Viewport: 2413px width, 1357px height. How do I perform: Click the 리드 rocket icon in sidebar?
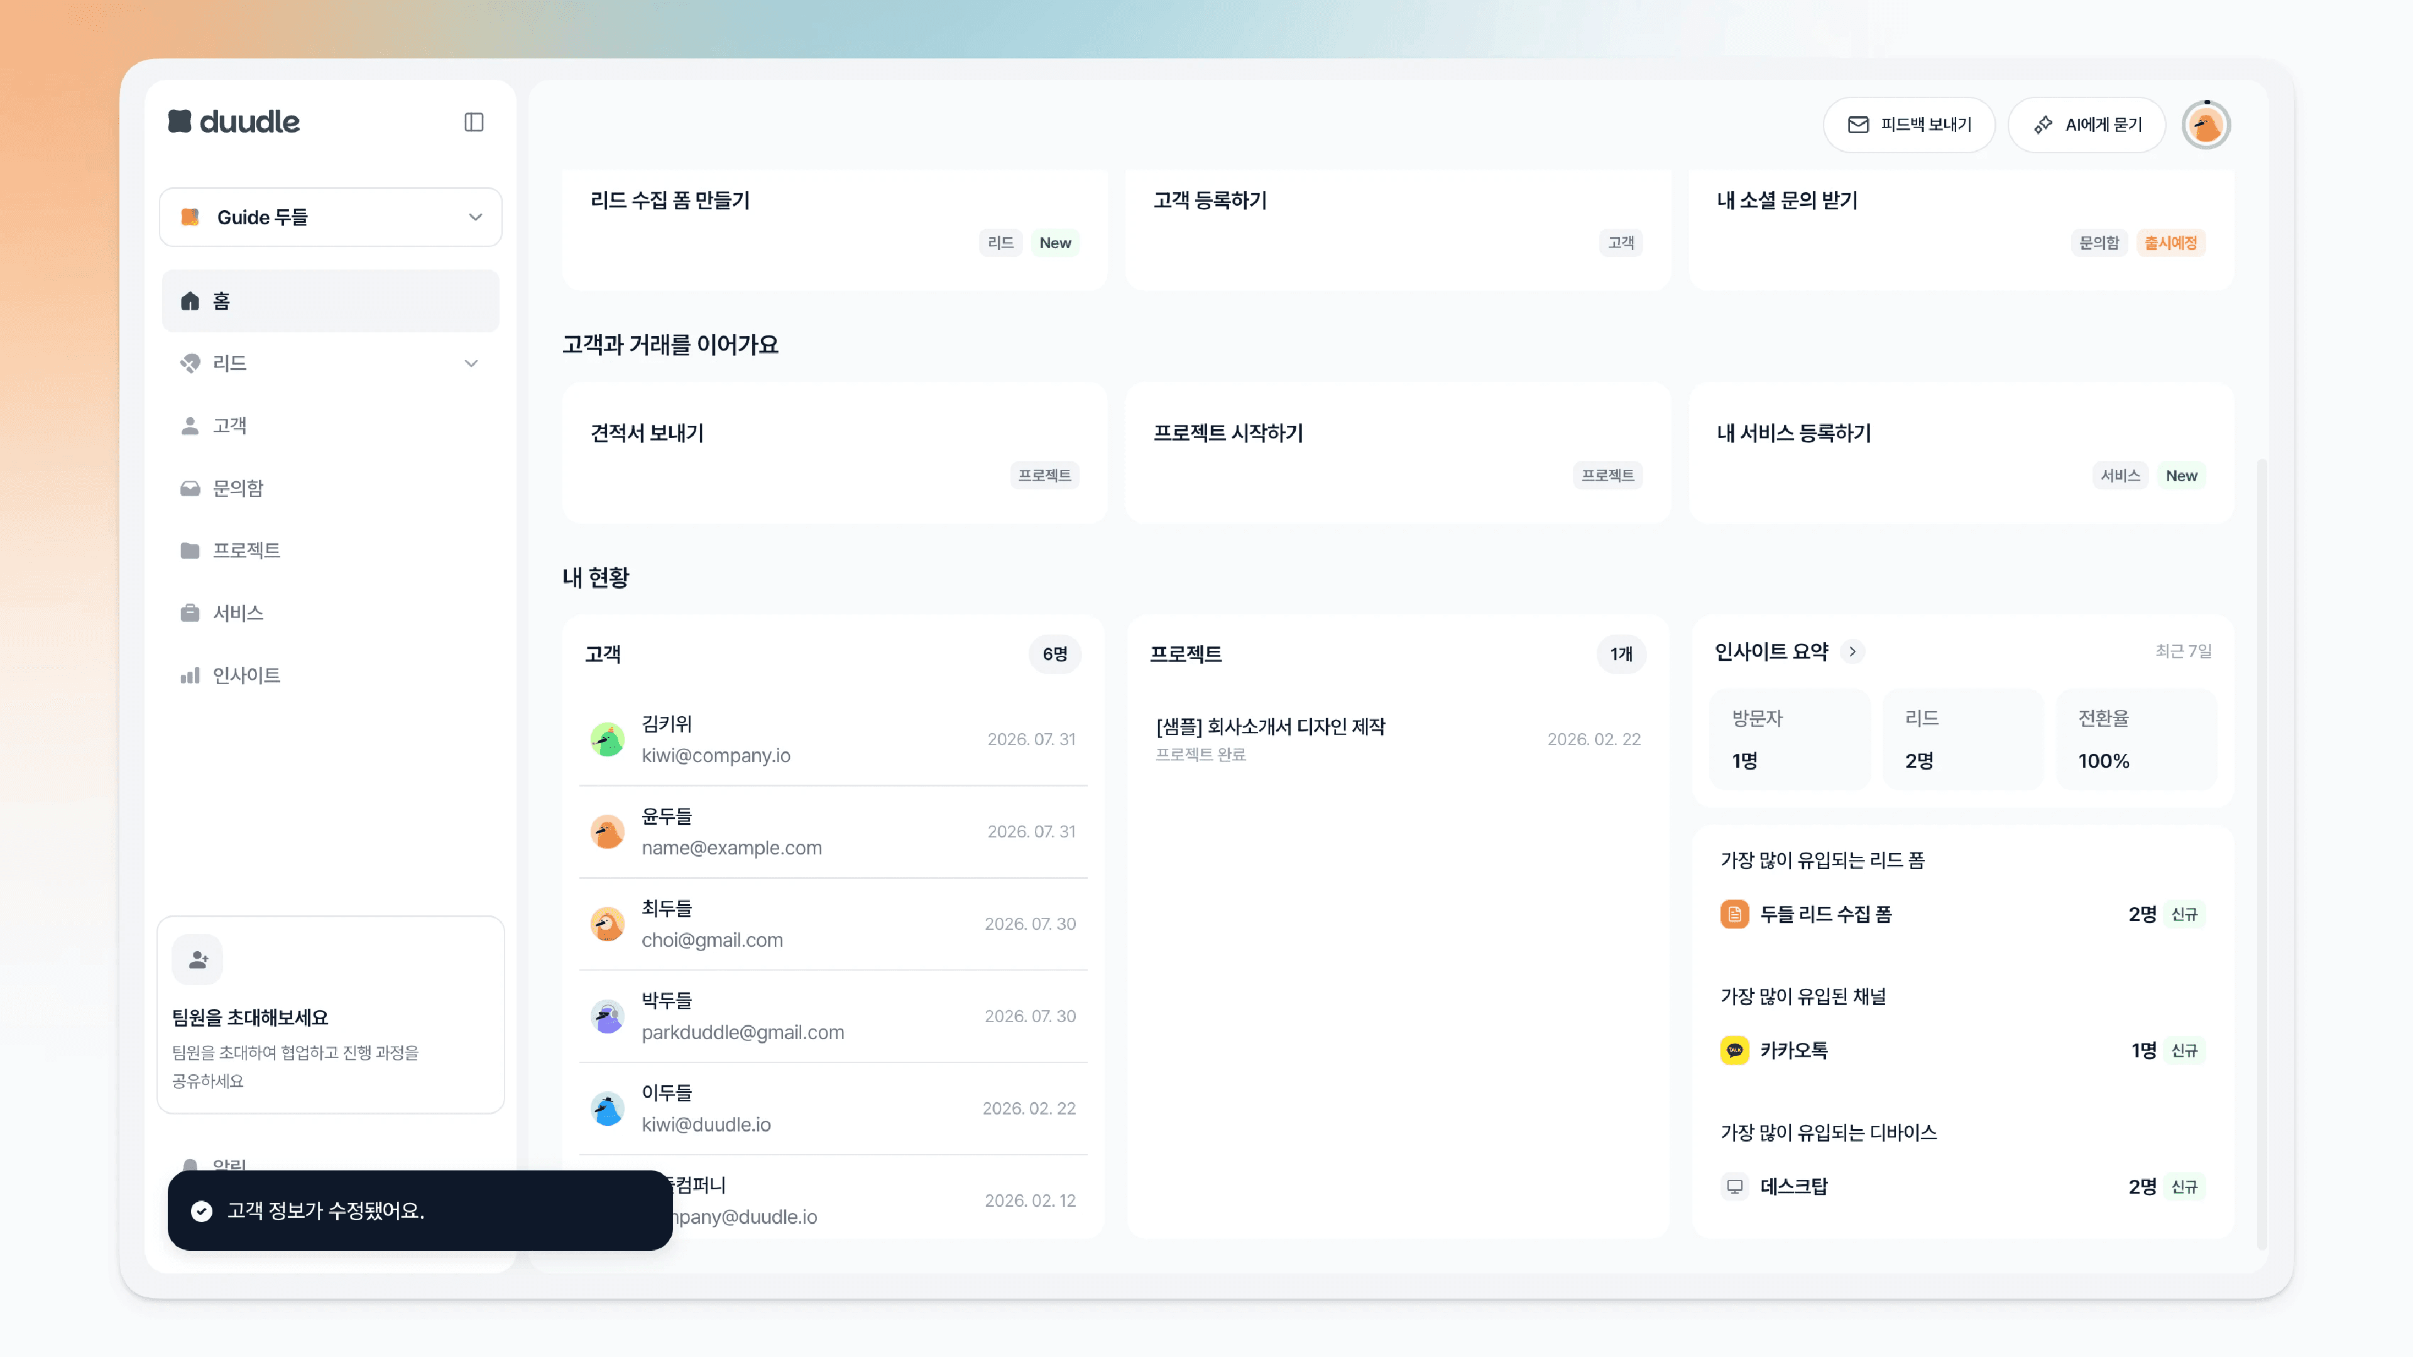[190, 363]
